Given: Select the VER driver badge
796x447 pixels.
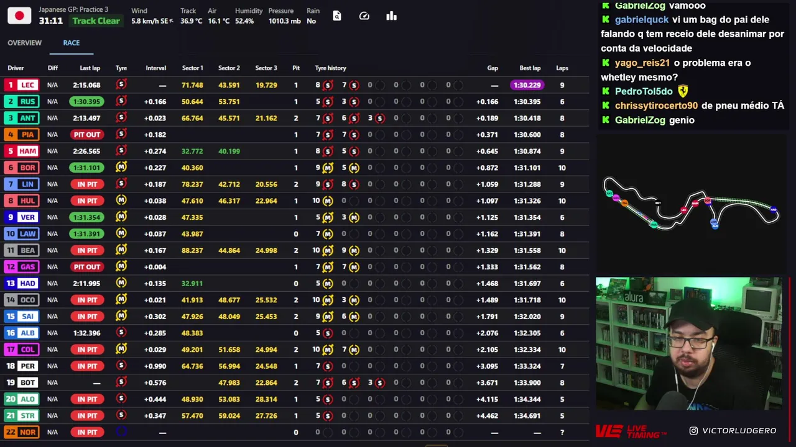Looking at the screenshot, I should click(22, 217).
